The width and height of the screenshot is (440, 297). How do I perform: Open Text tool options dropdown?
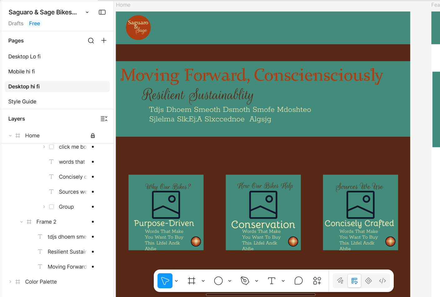click(x=283, y=281)
